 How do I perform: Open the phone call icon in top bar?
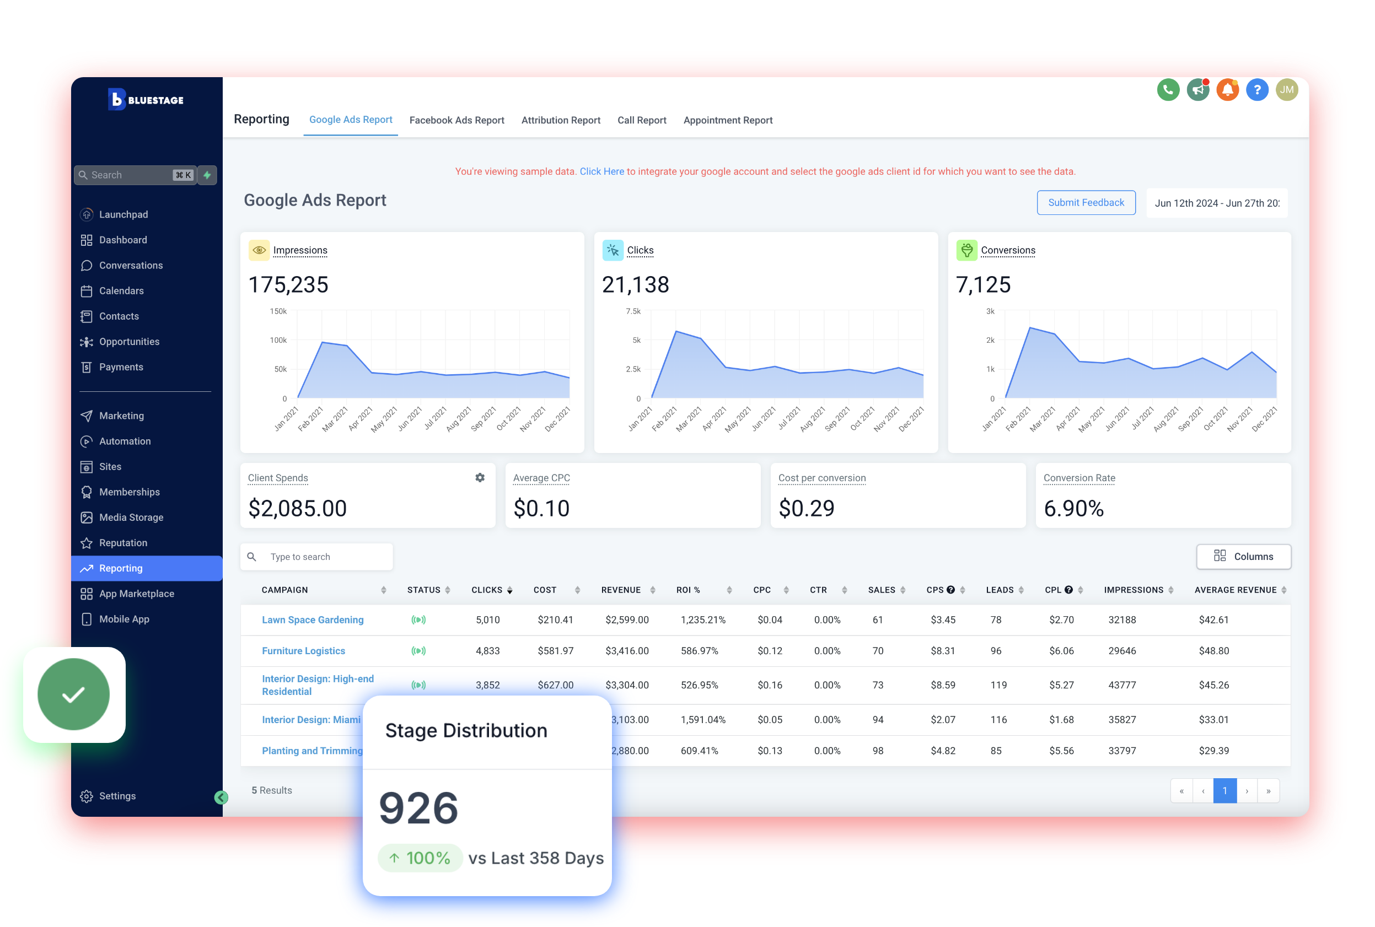click(1168, 90)
